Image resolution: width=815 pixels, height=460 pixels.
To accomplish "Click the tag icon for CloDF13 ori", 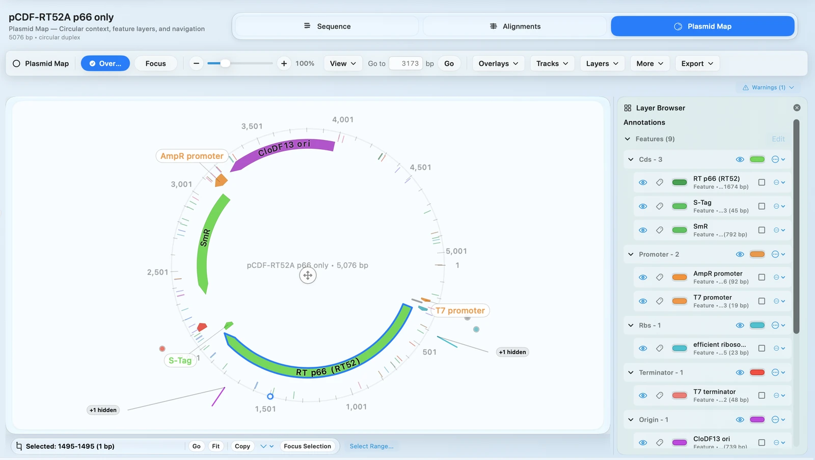I will [x=660, y=443].
